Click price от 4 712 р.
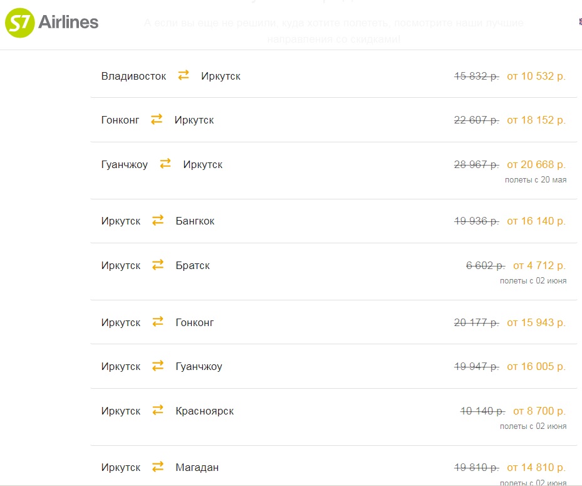The height and width of the screenshot is (486, 582). tap(539, 266)
